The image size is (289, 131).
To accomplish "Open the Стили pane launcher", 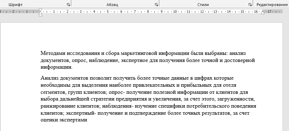I will coord(250,5).
